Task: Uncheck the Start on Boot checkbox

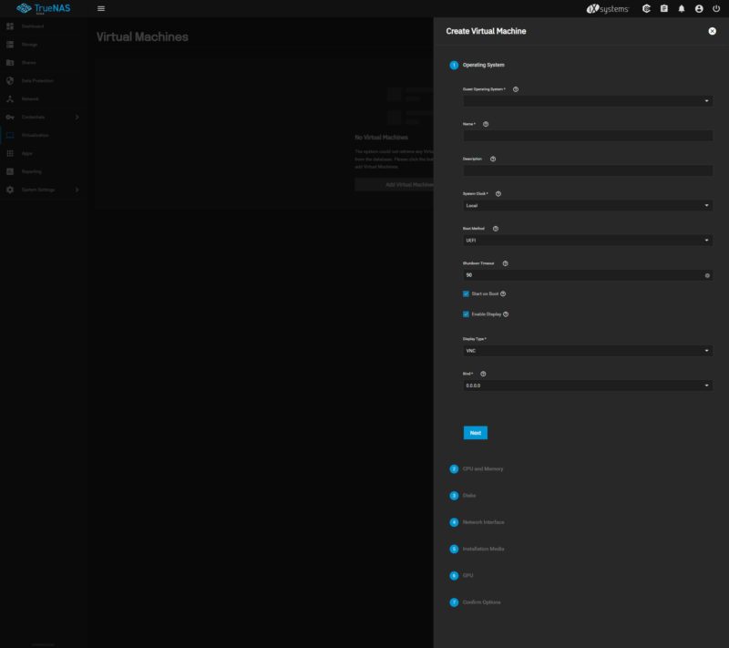Action: pos(467,293)
